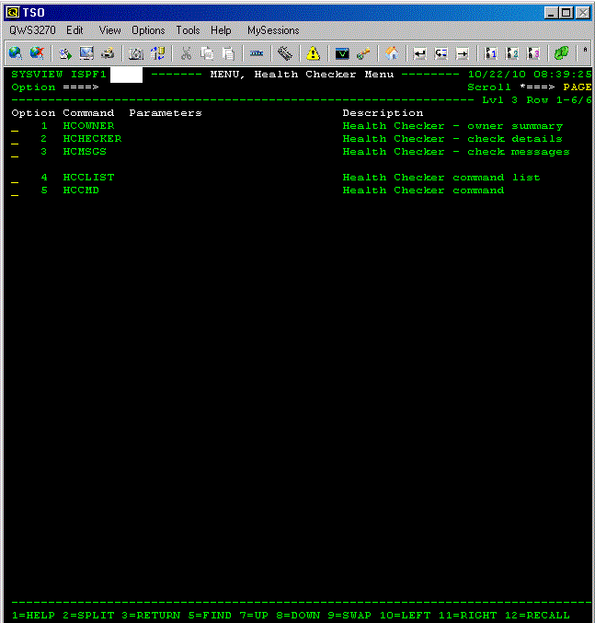Click the PA1 key toolbar icon
The height and width of the screenshot is (623, 595).
tap(491, 53)
